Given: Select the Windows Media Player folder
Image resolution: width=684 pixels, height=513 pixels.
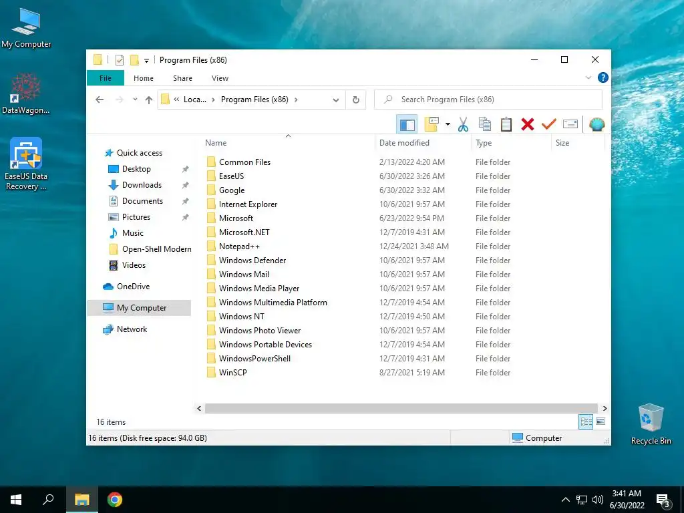Looking at the screenshot, I should coord(259,289).
